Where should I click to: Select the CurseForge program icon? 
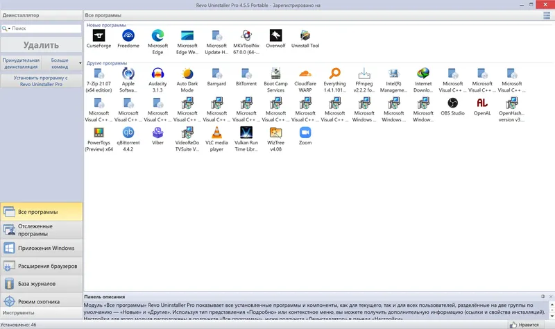point(99,35)
